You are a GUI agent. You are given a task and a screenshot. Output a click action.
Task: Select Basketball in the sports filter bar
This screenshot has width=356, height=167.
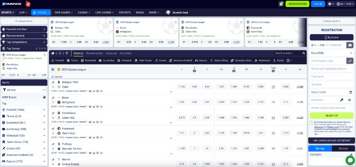[x=89, y=60]
